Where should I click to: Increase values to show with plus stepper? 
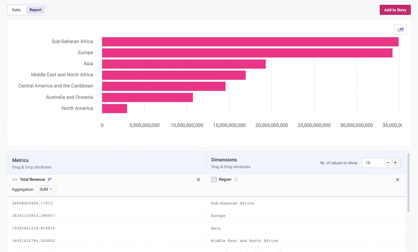click(x=395, y=162)
